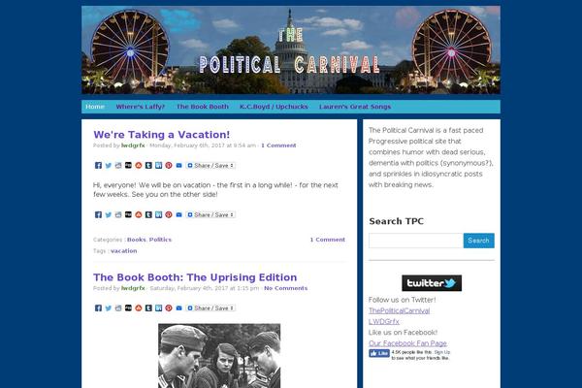Click LinkedIn icon under 'We're Taking a Vacation' byline
This screenshot has height=388, width=582.
coord(158,165)
